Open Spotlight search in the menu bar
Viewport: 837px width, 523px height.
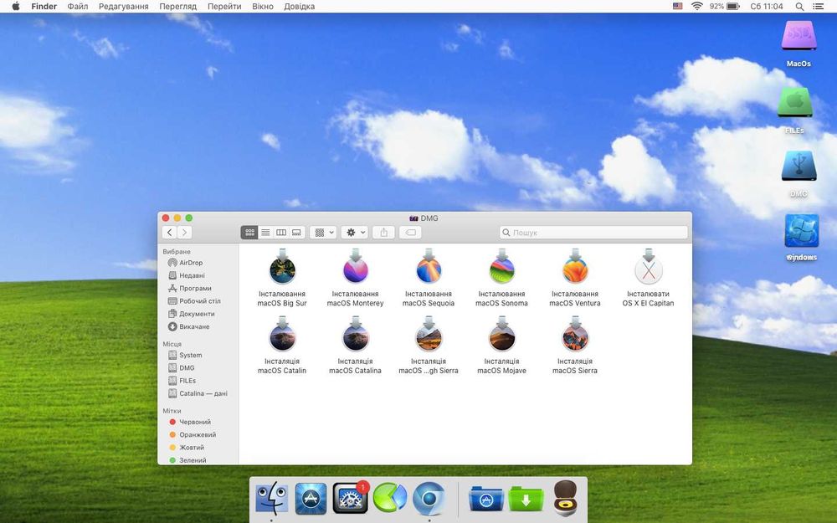click(x=799, y=7)
